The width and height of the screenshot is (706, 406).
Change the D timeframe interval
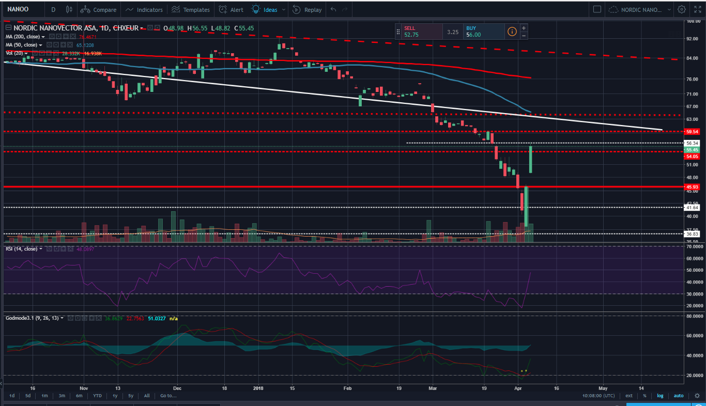click(53, 9)
